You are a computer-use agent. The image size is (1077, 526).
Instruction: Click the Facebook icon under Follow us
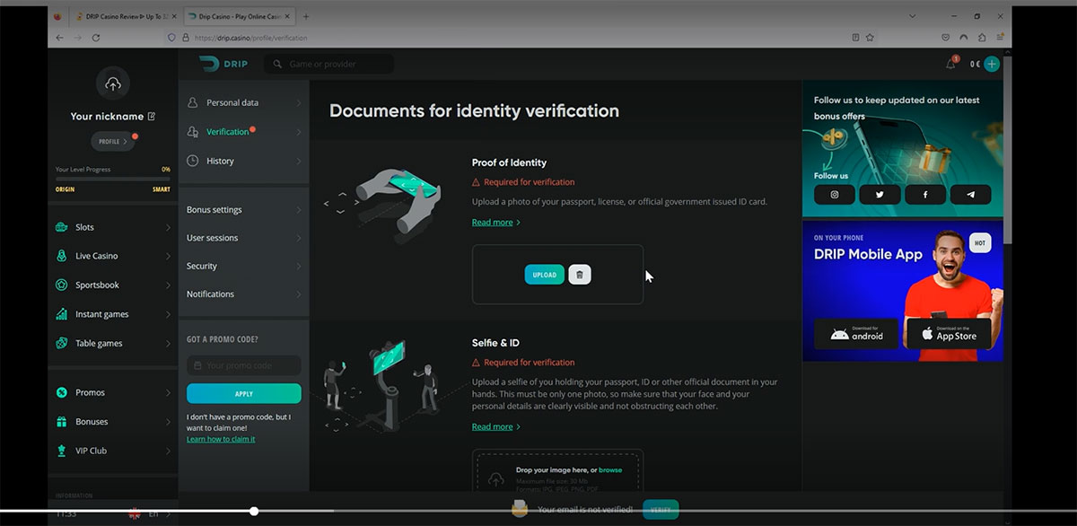click(924, 194)
